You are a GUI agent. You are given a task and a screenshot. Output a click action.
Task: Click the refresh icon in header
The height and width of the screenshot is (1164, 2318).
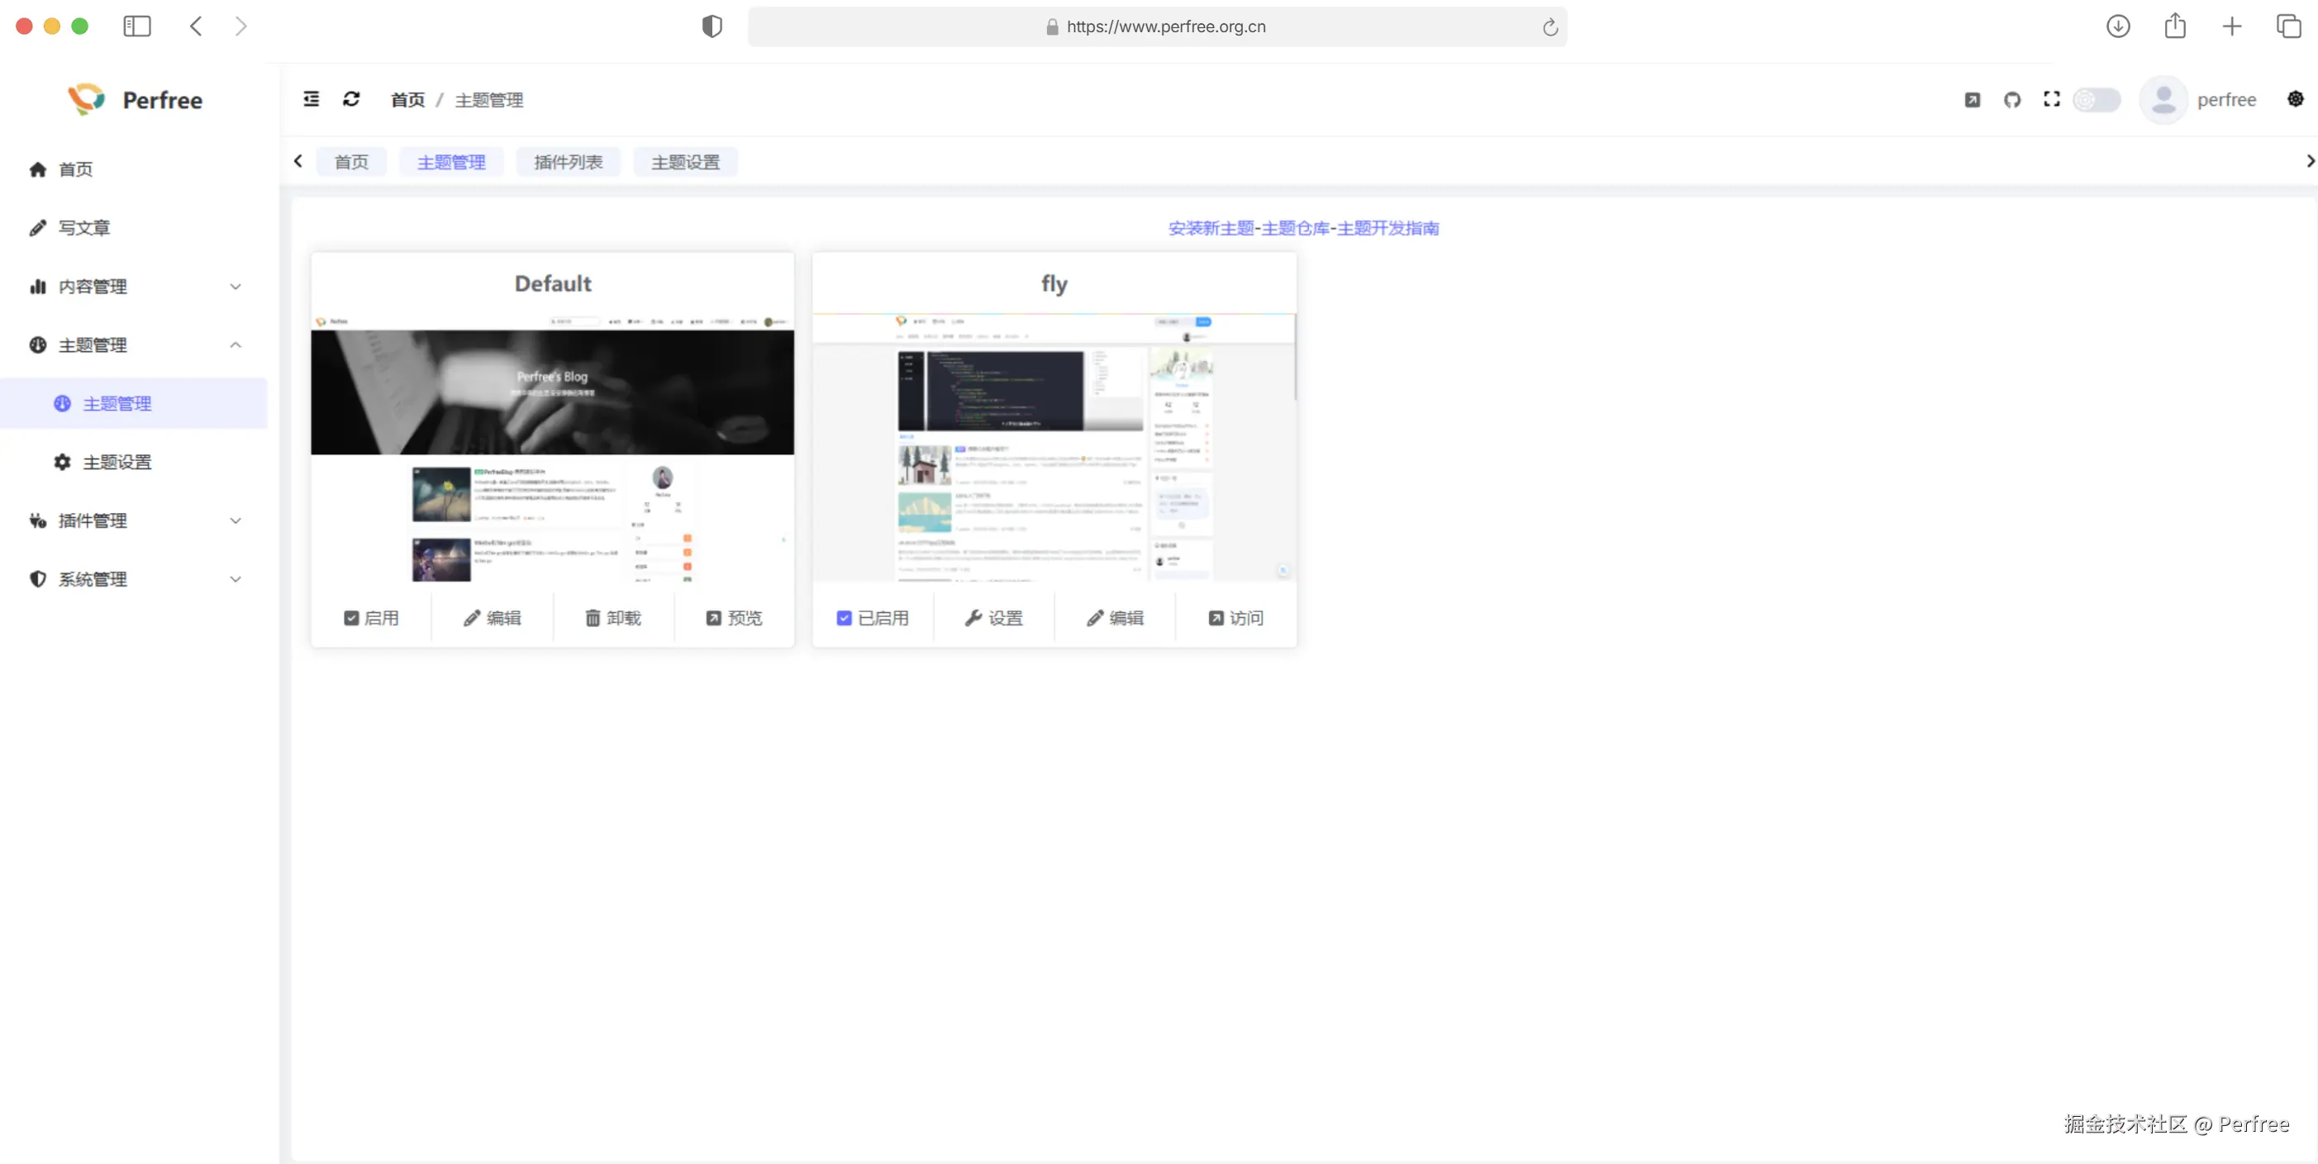tap(351, 99)
